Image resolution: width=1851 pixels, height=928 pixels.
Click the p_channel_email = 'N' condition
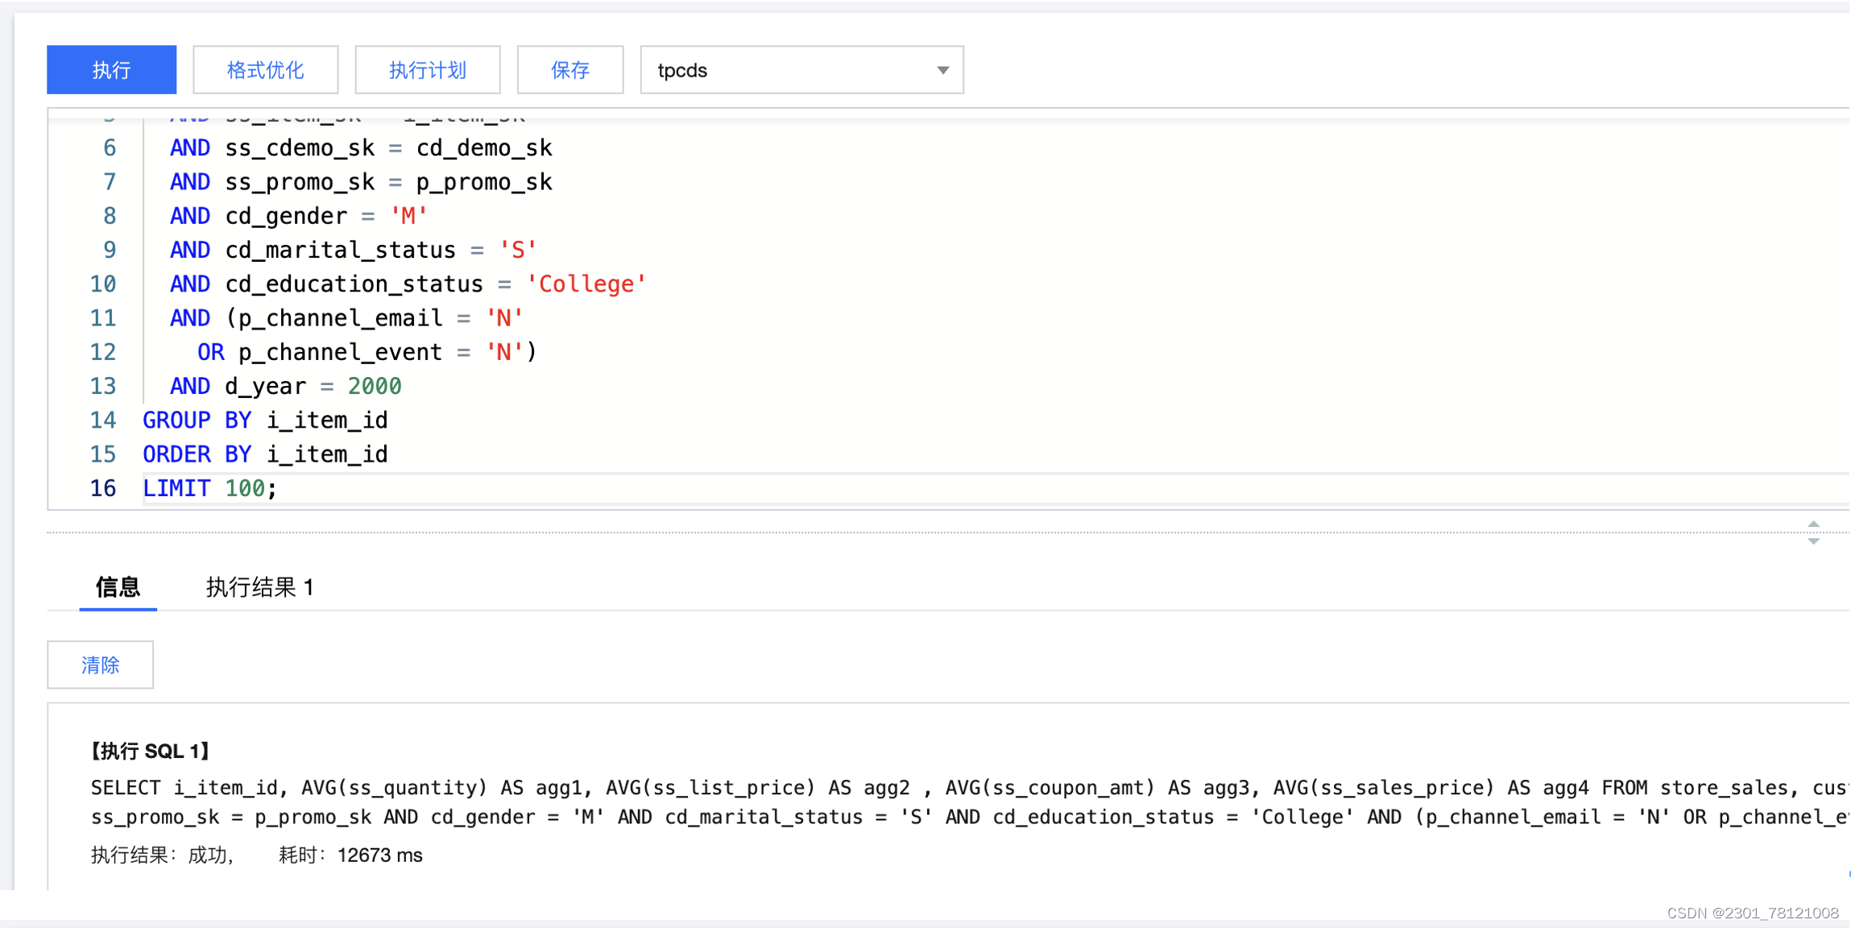(x=380, y=318)
